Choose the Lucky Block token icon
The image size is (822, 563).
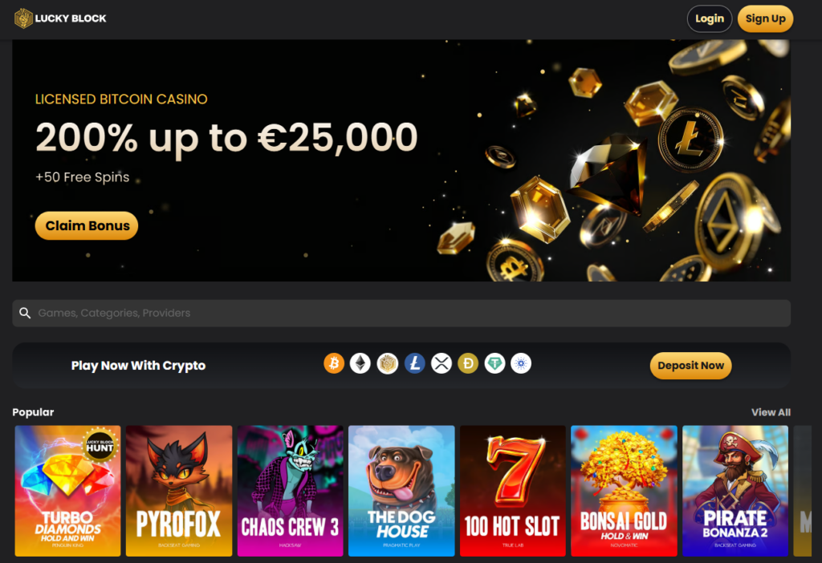point(388,363)
